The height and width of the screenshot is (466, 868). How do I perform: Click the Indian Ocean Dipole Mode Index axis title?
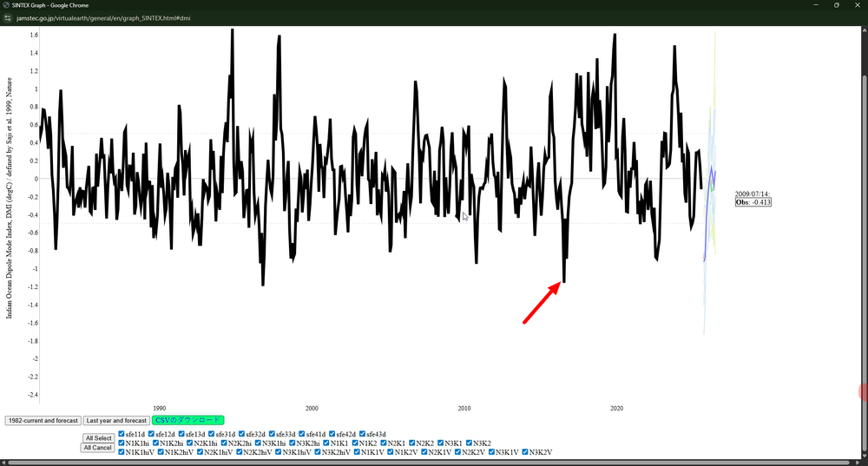(x=9, y=198)
